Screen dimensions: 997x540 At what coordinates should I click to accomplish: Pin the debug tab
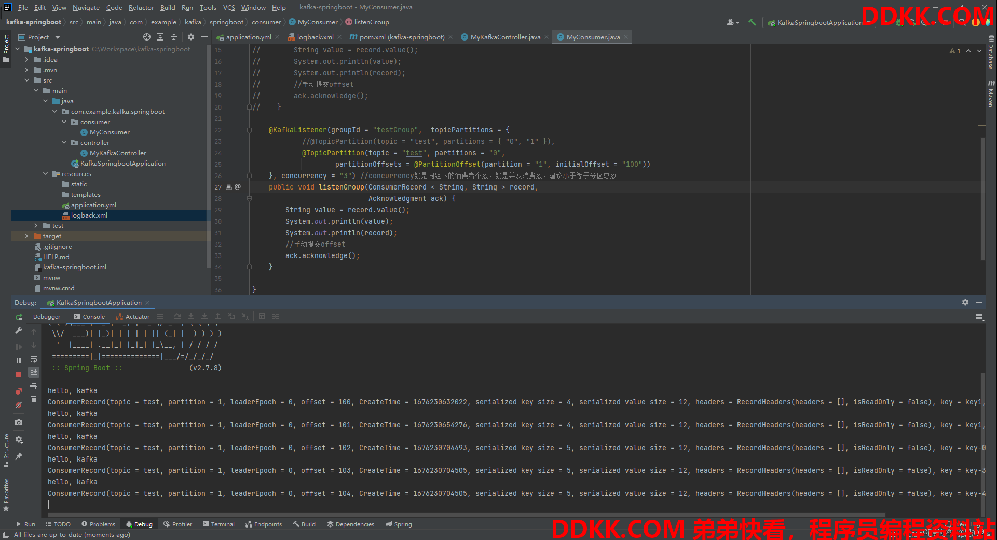tap(19, 456)
